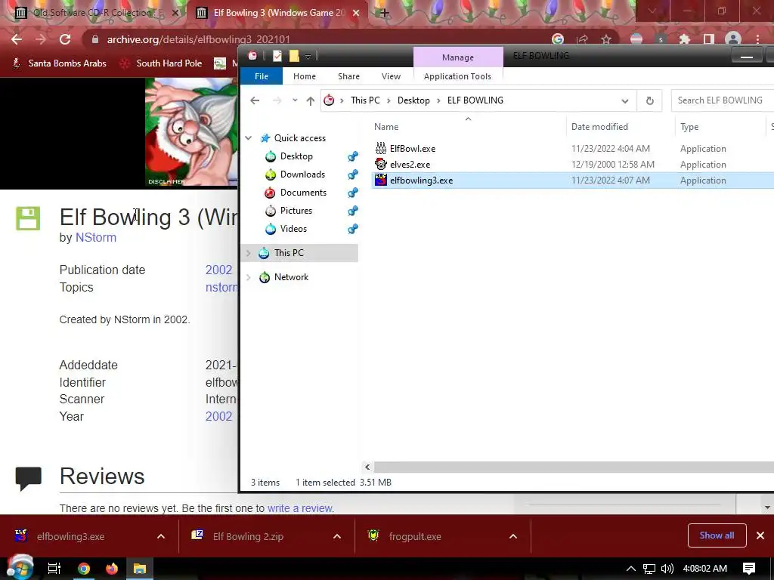774x580 pixels.
Task: Open the Application Tools tab
Action: 457,76
